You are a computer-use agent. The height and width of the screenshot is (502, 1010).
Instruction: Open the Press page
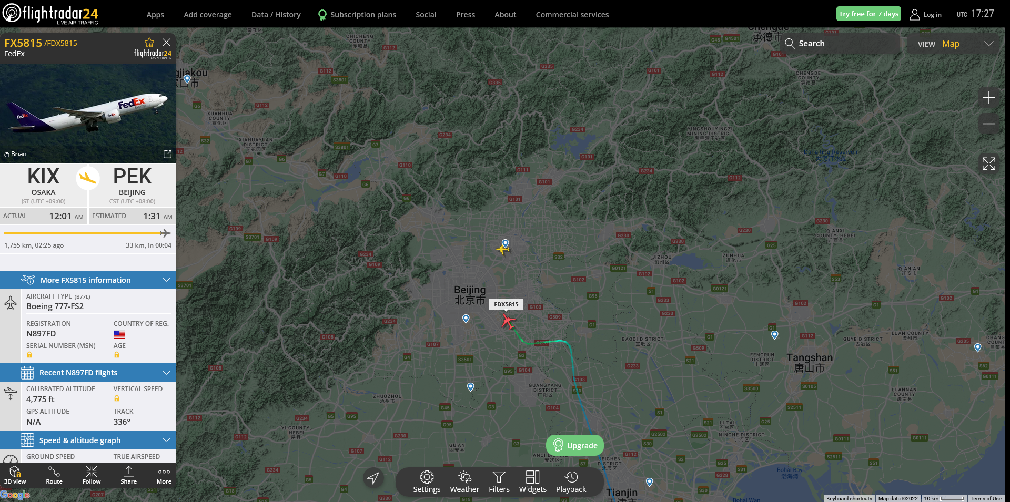click(x=466, y=15)
